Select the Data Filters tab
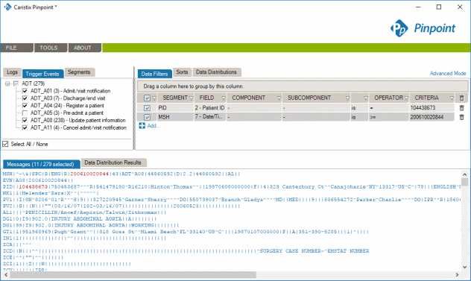The width and height of the screenshot is (471, 281). pos(155,74)
